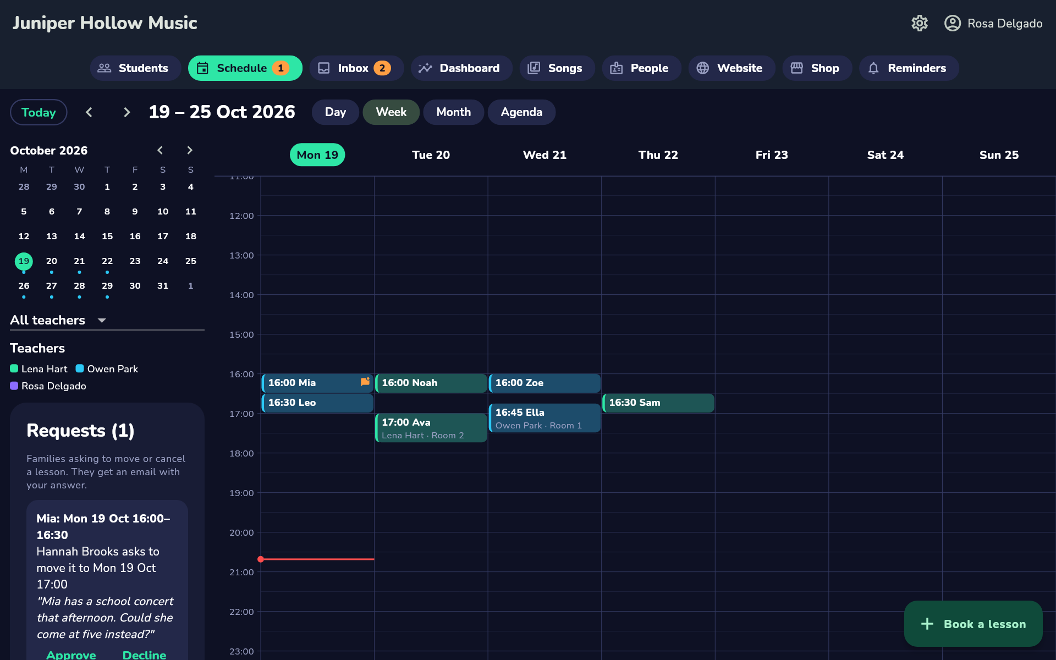Open the People tab
Screen dimensions: 1056x660
[641, 68]
